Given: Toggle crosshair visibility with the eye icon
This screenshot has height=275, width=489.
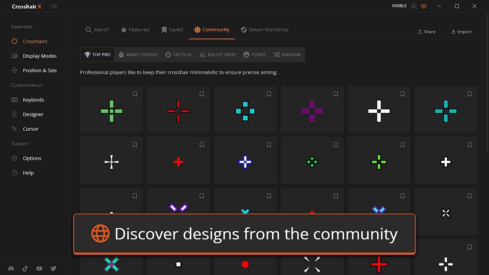Looking at the screenshot, I should pyautogui.click(x=424, y=6).
